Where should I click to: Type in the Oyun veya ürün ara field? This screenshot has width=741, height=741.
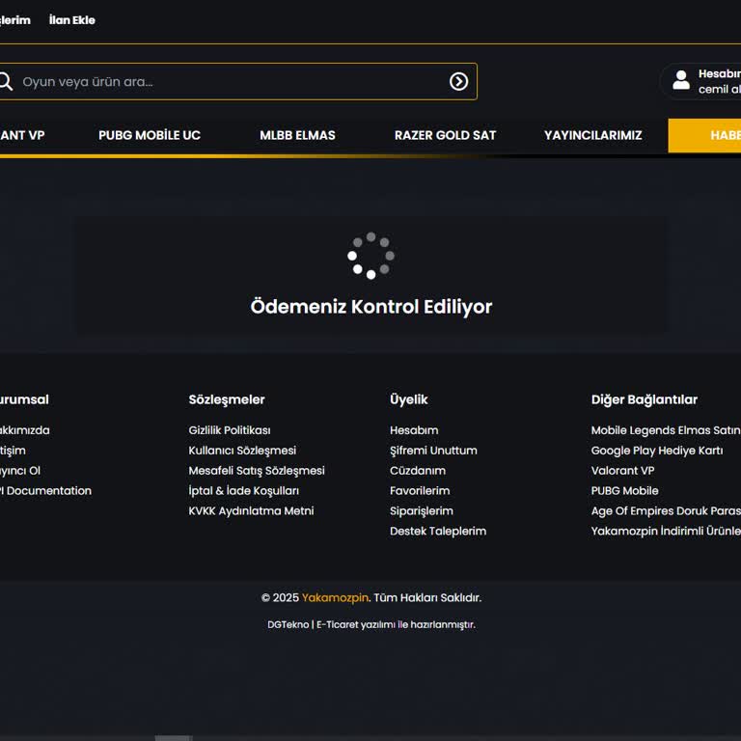[232, 82]
